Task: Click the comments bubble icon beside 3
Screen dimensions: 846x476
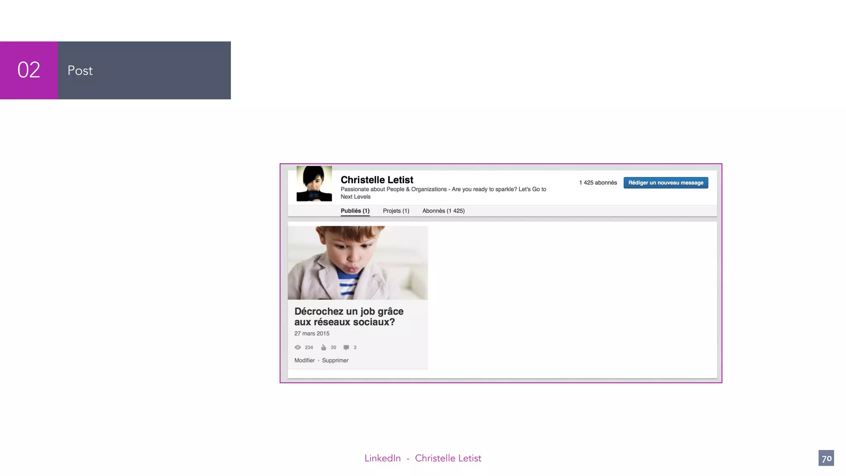Action: (346, 347)
